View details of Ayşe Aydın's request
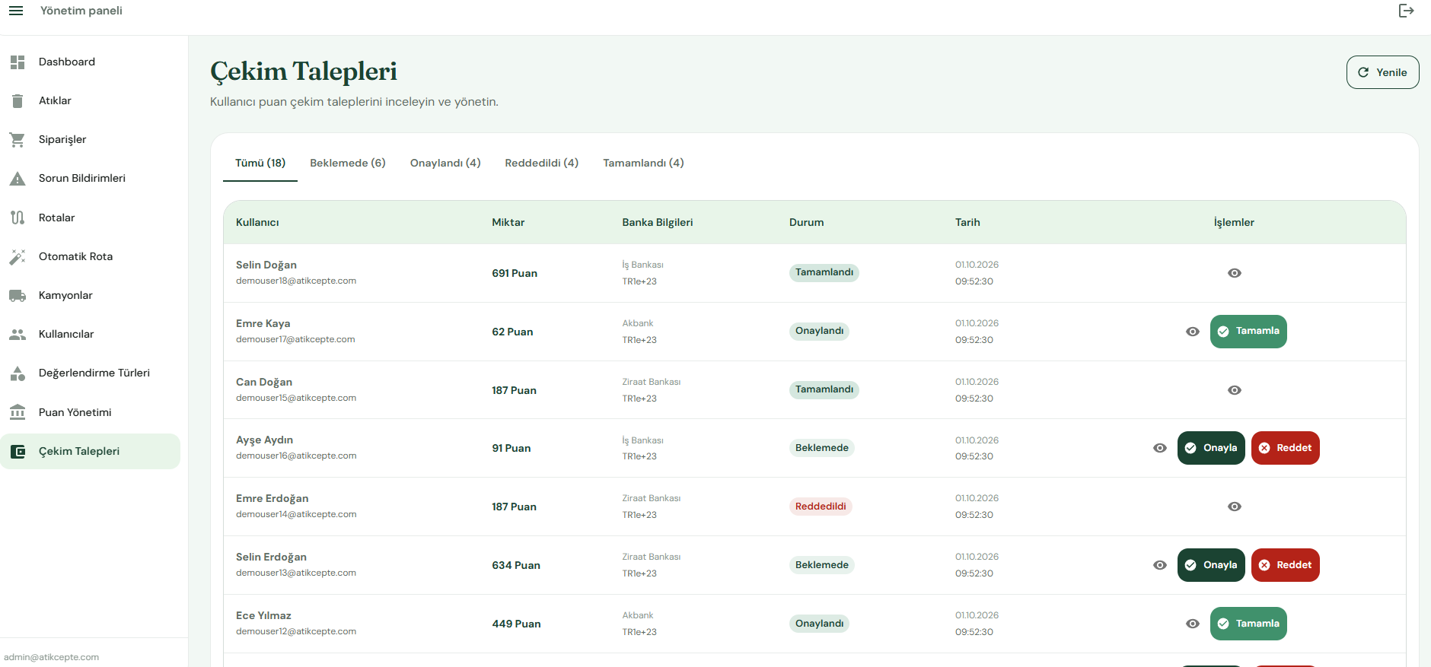Viewport: 1431px width, 667px height. pyautogui.click(x=1160, y=448)
